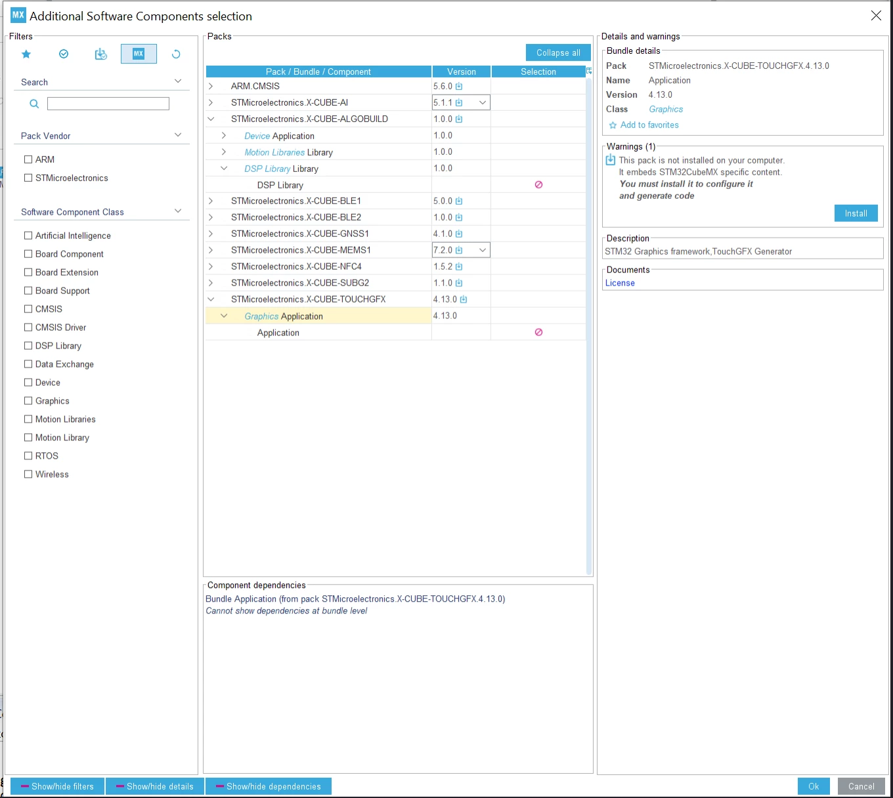This screenshot has height=798, width=893.
Task: Open the X-CUBE-MEMS1 version dropdown
Action: coord(483,251)
